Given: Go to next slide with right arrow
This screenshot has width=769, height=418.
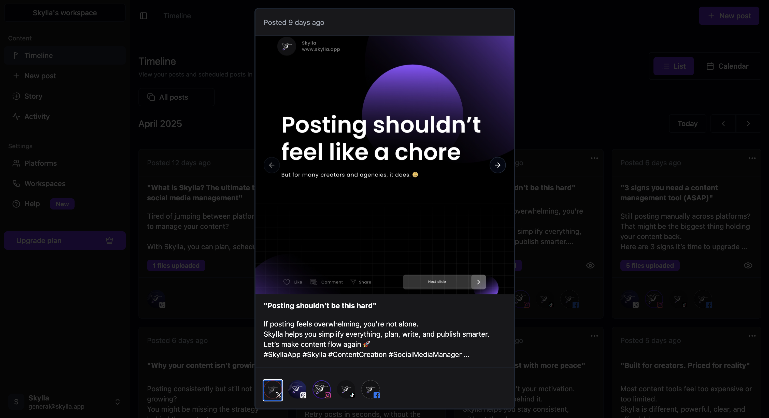Looking at the screenshot, I should (x=498, y=165).
